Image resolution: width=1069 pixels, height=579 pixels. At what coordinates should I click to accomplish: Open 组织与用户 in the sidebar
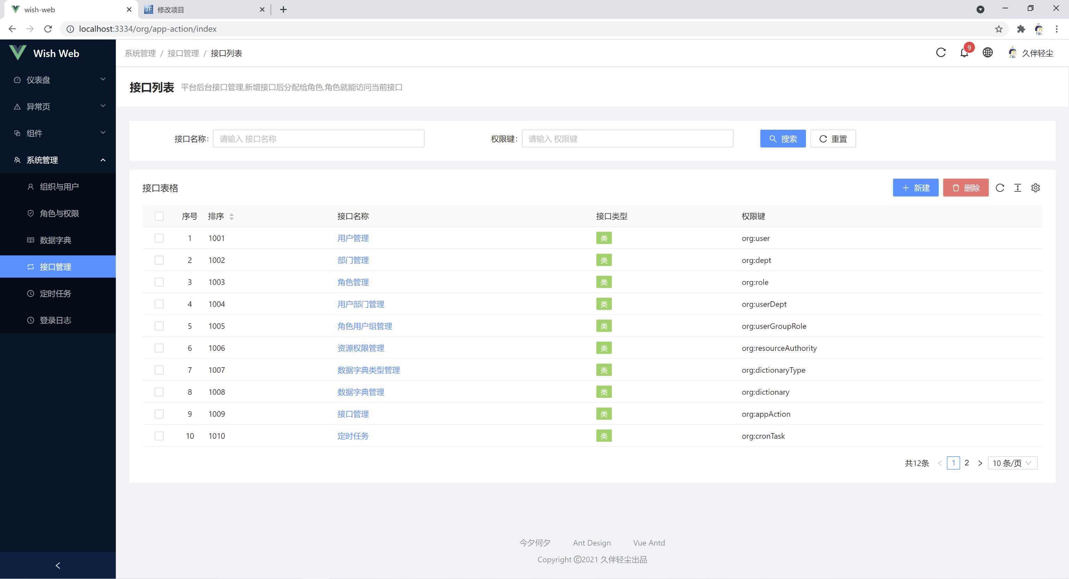tap(58, 187)
